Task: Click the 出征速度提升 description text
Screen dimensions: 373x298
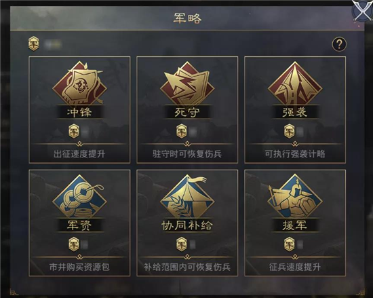Action: click(x=79, y=154)
